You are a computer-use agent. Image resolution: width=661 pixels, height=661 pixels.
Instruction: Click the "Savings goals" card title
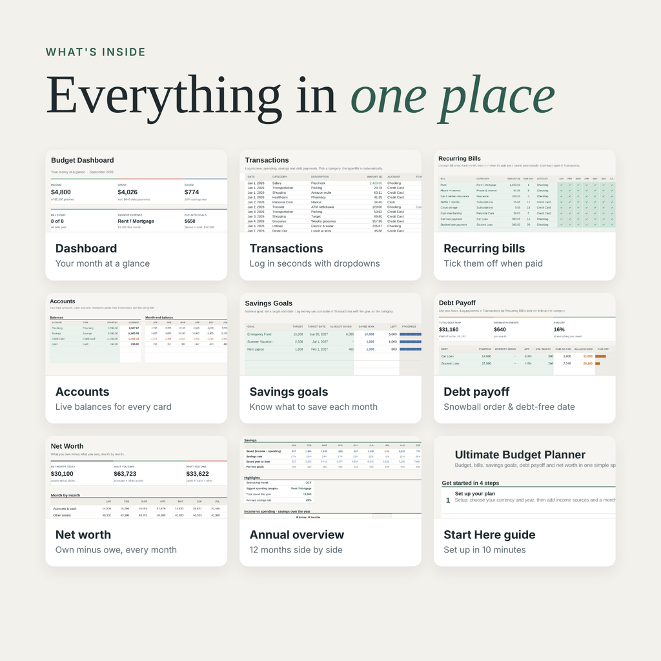[289, 392]
